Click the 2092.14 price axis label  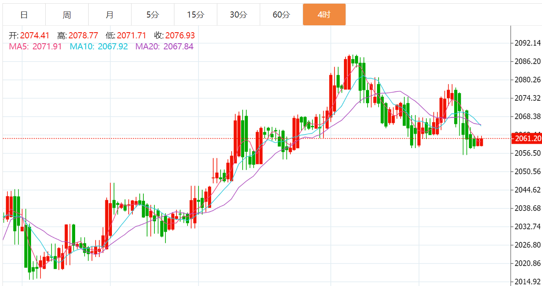click(528, 43)
